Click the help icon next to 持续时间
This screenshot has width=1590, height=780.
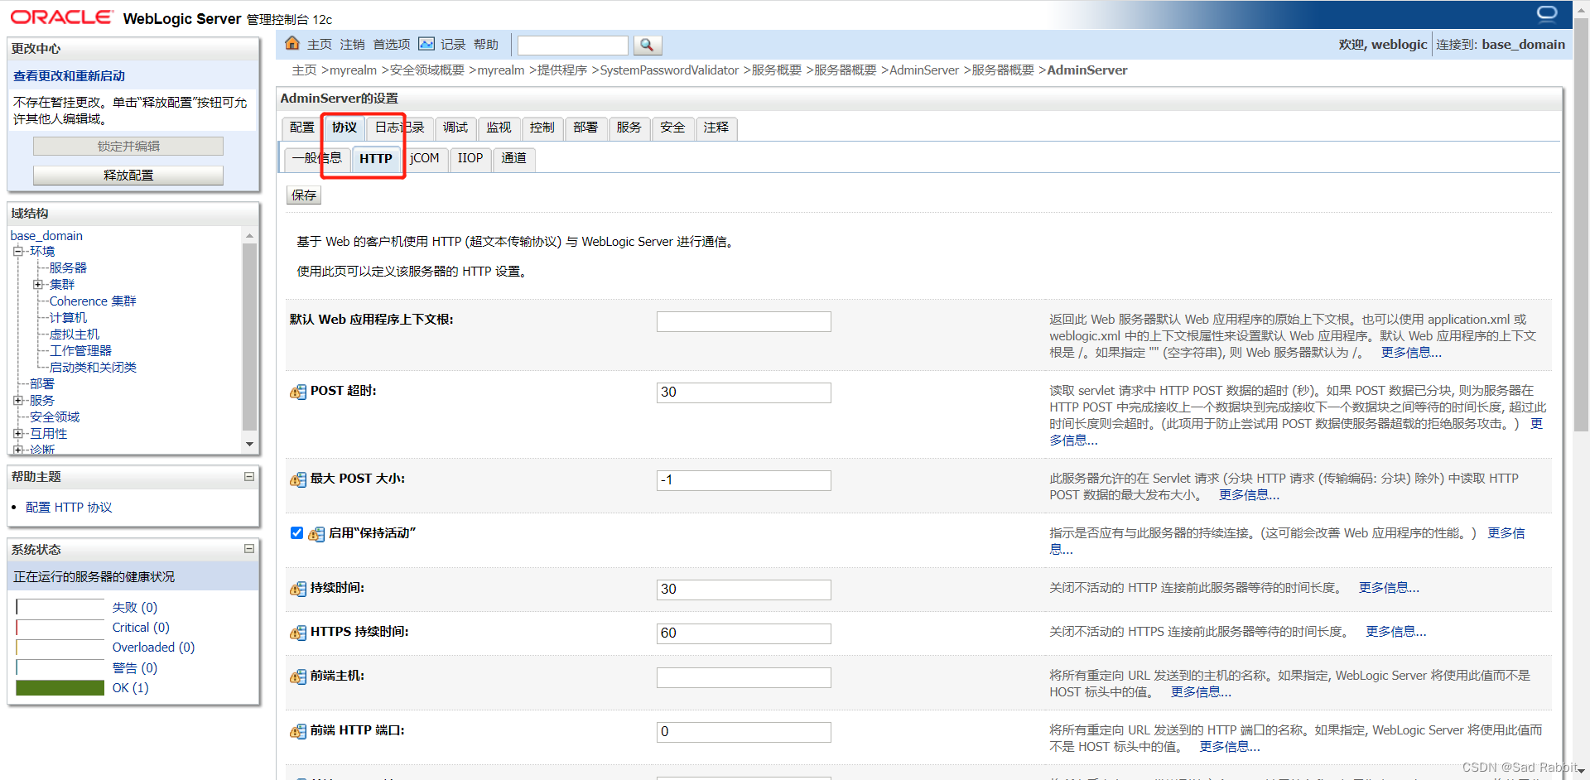297,589
